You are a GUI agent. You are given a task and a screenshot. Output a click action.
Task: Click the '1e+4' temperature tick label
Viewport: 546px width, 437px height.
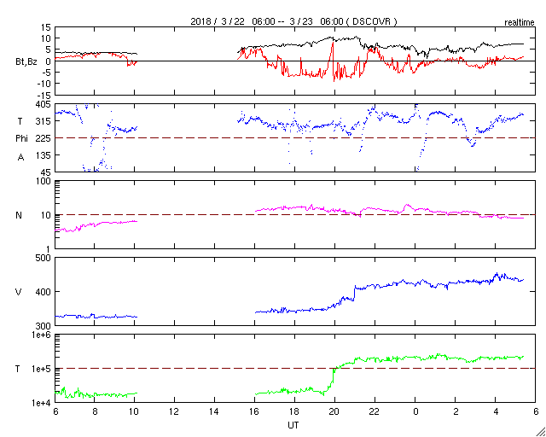pyautogui.click(x=42, y=403)
